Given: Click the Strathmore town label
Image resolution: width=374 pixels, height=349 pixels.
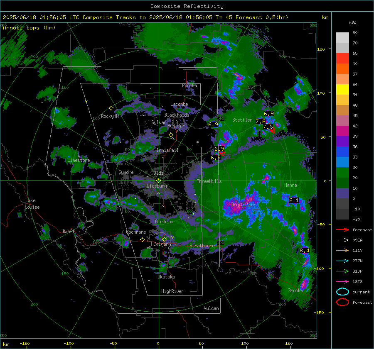Looking at the screenshot, I should coord(202,246).
